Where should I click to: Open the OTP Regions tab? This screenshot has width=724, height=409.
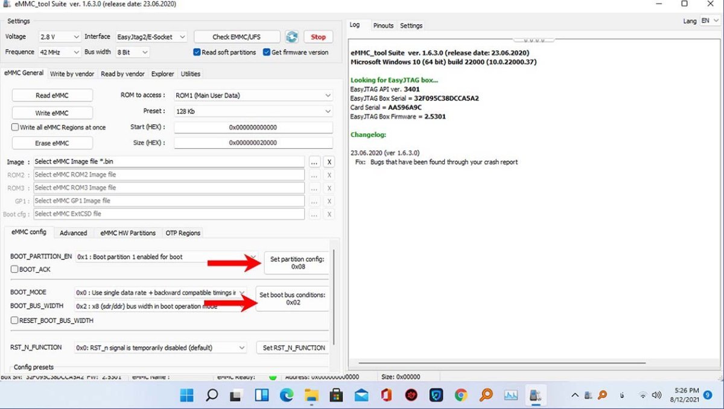pyautogui.click(x=183, y=233)
